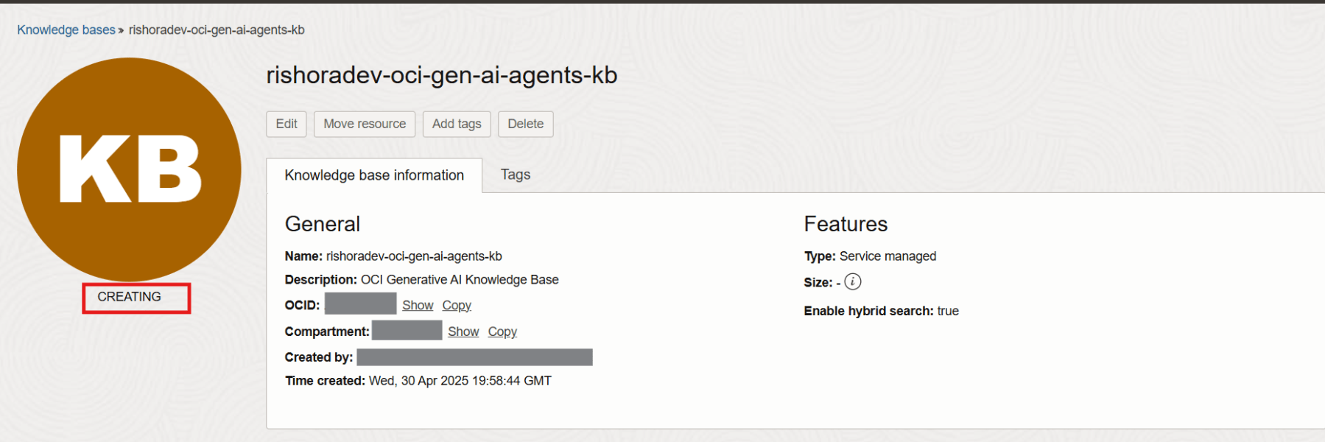Click the large KB knowledge base icon
The height and width of the screenshot is (442, 1325).
click(x=129, y=169)
